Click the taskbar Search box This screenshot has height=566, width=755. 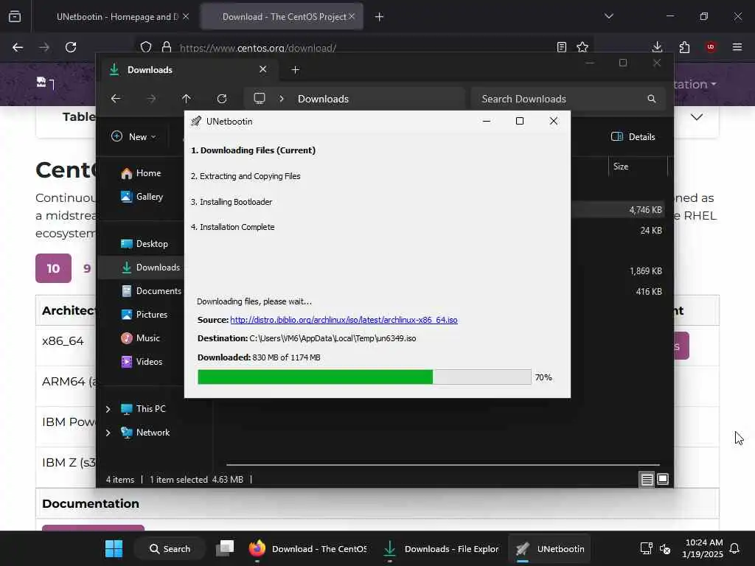click(x=170, y=548)
